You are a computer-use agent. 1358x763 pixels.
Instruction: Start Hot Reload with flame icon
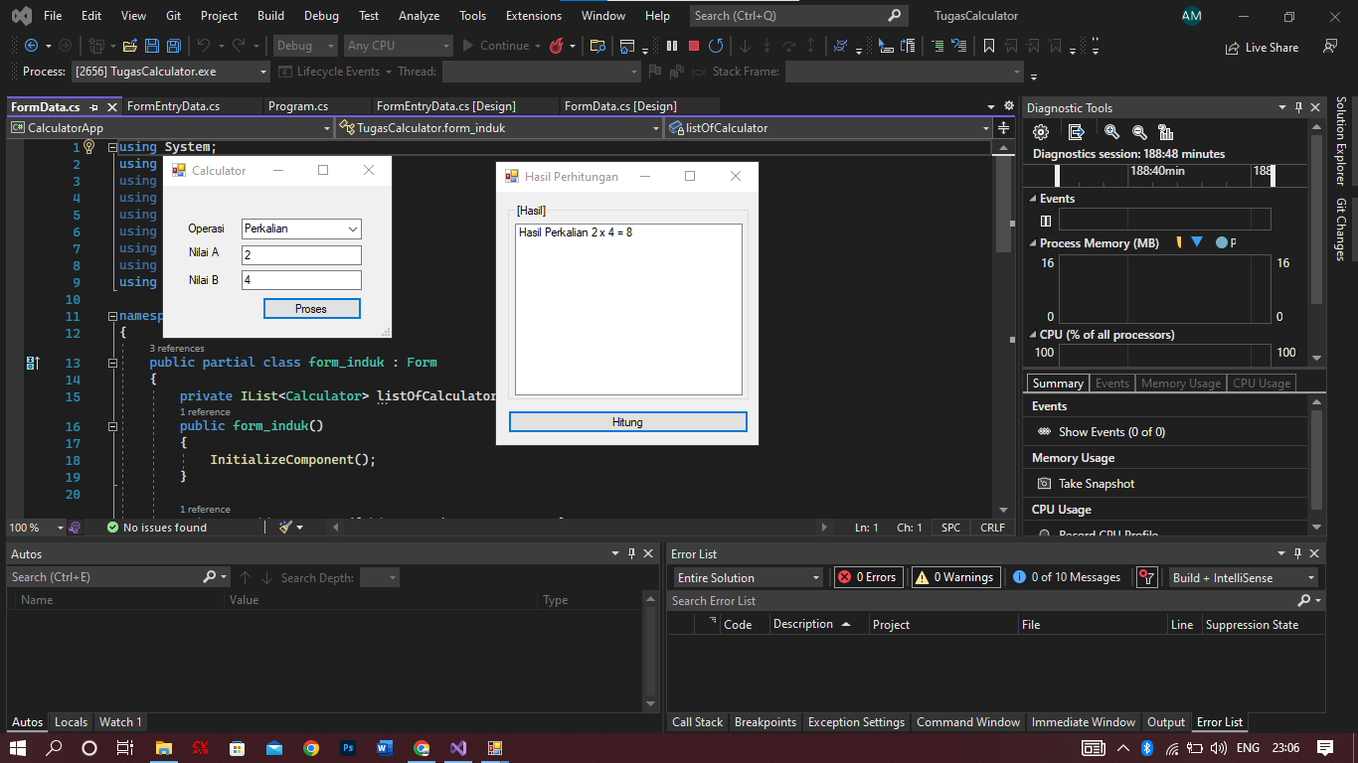pyautogui.click(x=557, y=46)
